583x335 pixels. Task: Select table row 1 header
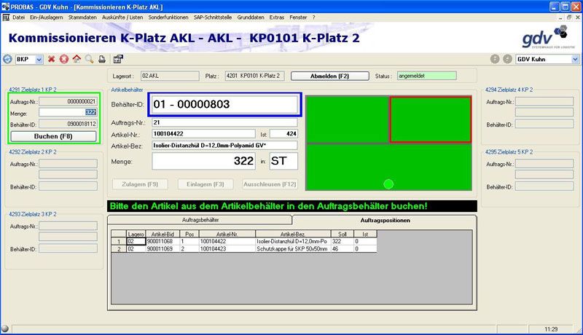pos(119,241)
